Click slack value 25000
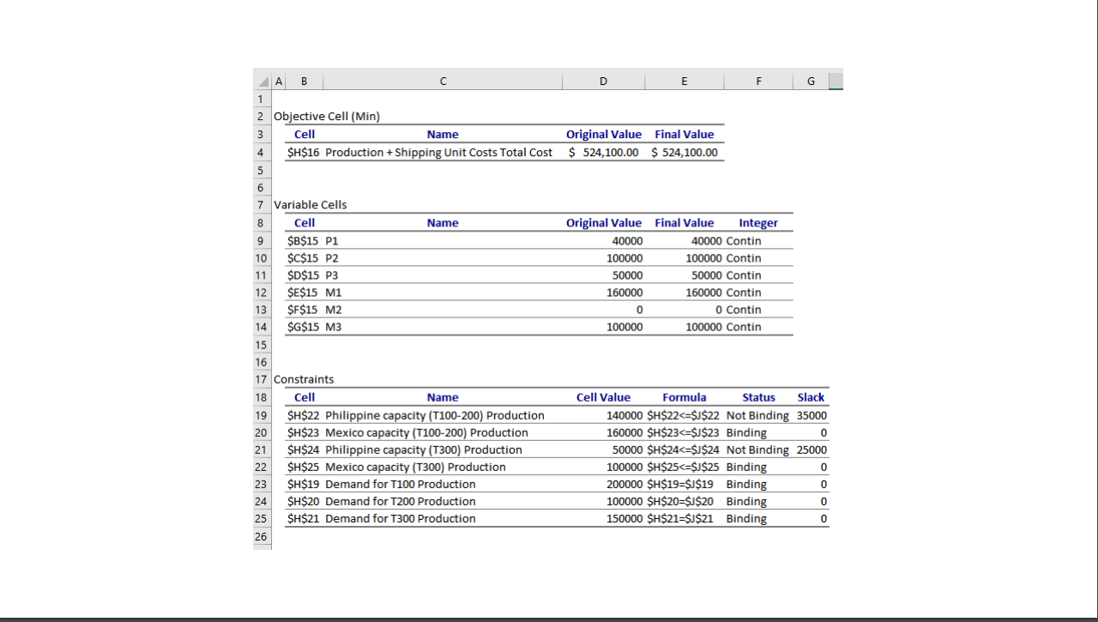 pos(811,450)
